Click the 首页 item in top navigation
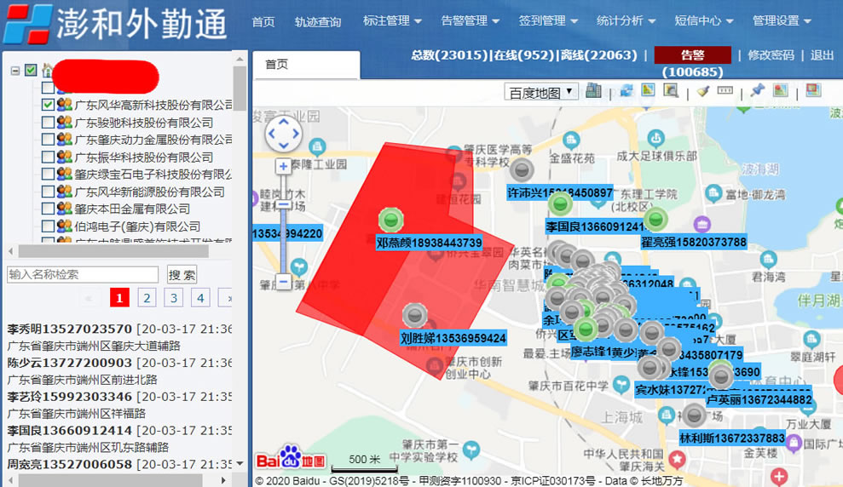 263,21
